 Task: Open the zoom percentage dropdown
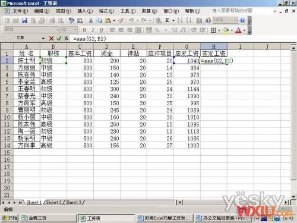pos(235,20)
